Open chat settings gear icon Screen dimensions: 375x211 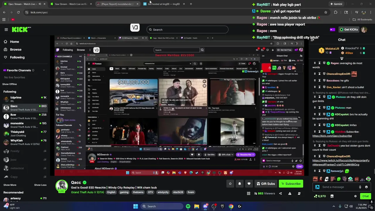point(355,196)
